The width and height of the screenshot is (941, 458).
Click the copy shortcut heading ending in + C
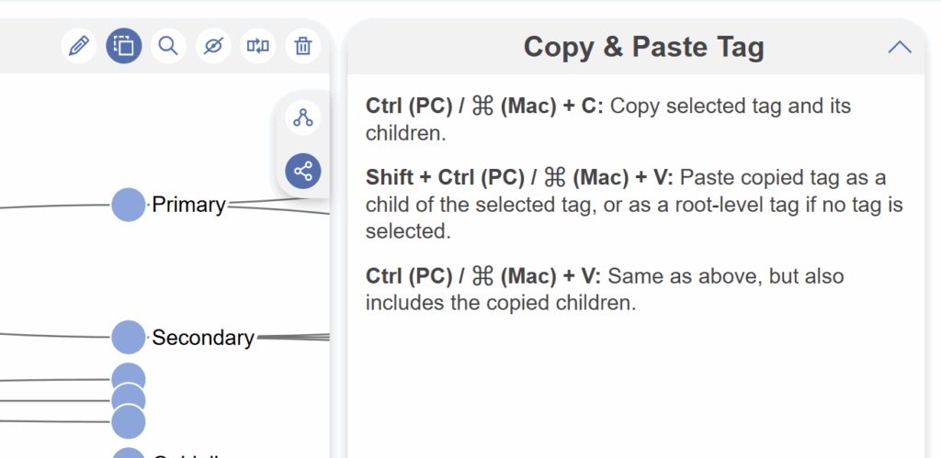tap(484, 106)
